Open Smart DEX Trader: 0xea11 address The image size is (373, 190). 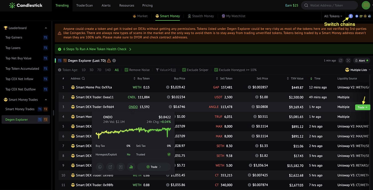95,97
